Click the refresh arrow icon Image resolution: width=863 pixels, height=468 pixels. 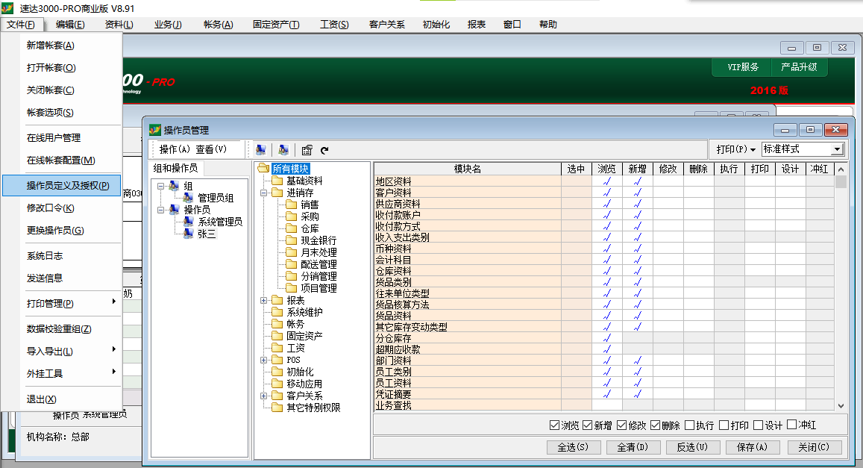pyautogui.click(x=324, y=150)
